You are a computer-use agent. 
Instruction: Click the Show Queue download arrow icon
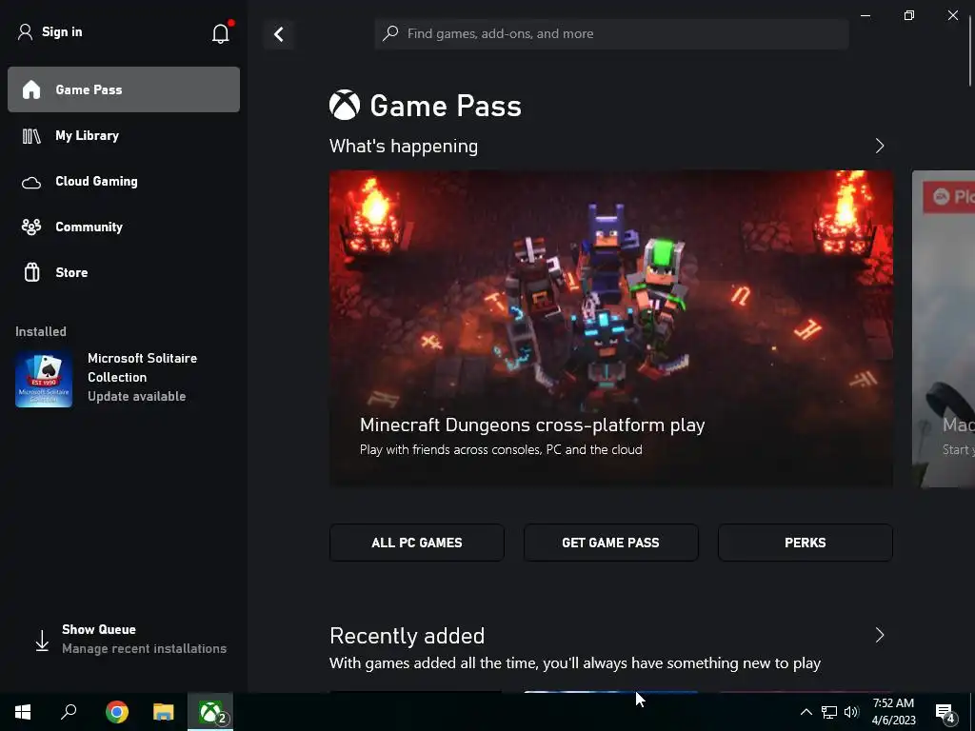coord(42,641)
